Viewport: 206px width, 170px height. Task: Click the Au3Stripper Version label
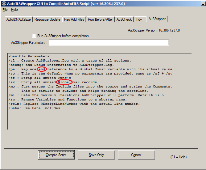pyautogui.click(x=154, y=30)
